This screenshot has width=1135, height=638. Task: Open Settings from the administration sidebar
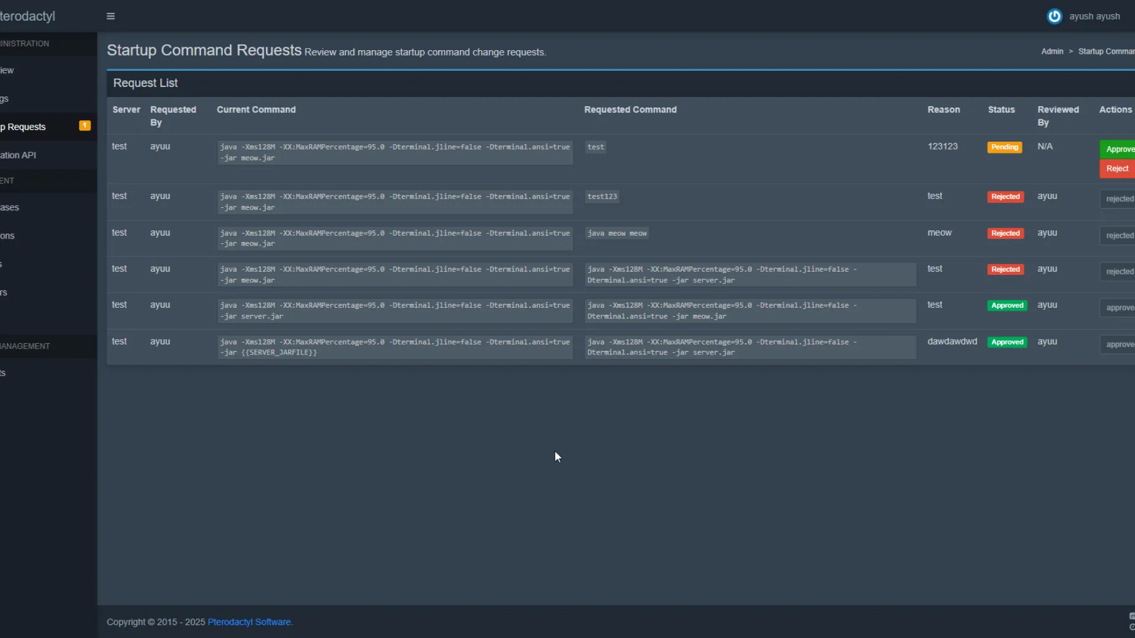click(5, 99)
